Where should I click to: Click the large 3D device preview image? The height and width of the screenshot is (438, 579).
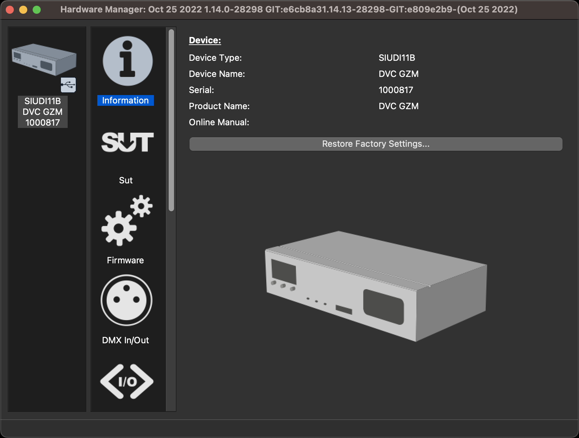376,286
